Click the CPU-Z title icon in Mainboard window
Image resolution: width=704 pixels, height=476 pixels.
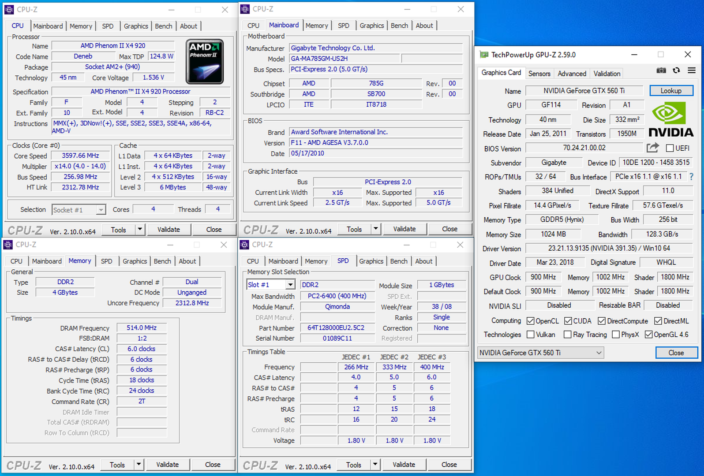coord(245,9)
